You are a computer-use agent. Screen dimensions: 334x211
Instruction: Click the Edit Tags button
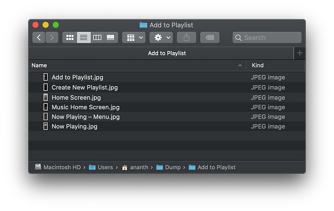click(x=210, y=37)
